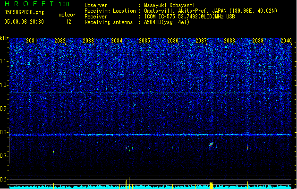Click the tallest yellow power spike near 2034
Screen dimensions: 297x189
point(129,183)
